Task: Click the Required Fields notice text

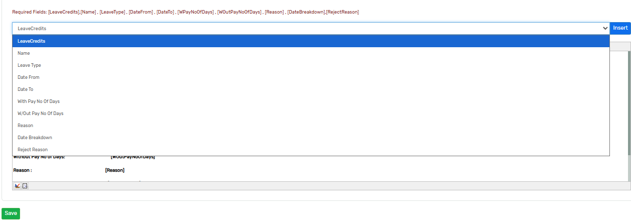Action: pos(186,12)
